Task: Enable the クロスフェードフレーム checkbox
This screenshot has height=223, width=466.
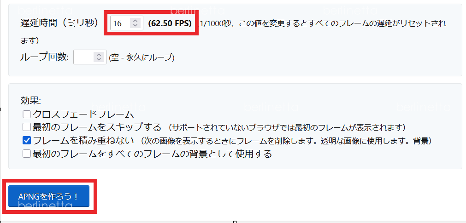Action: coord(27,114)
